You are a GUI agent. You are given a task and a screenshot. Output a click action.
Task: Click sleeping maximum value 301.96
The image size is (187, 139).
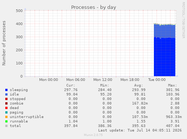click(x=173, y=90)
